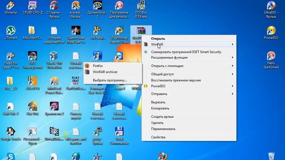Choose Удалить from context menu
The image size is (285, 160).
189,123
